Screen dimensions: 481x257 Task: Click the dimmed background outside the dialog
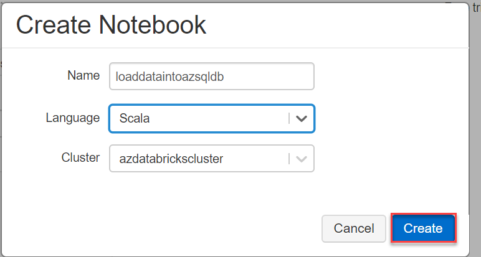coord(475,124)
